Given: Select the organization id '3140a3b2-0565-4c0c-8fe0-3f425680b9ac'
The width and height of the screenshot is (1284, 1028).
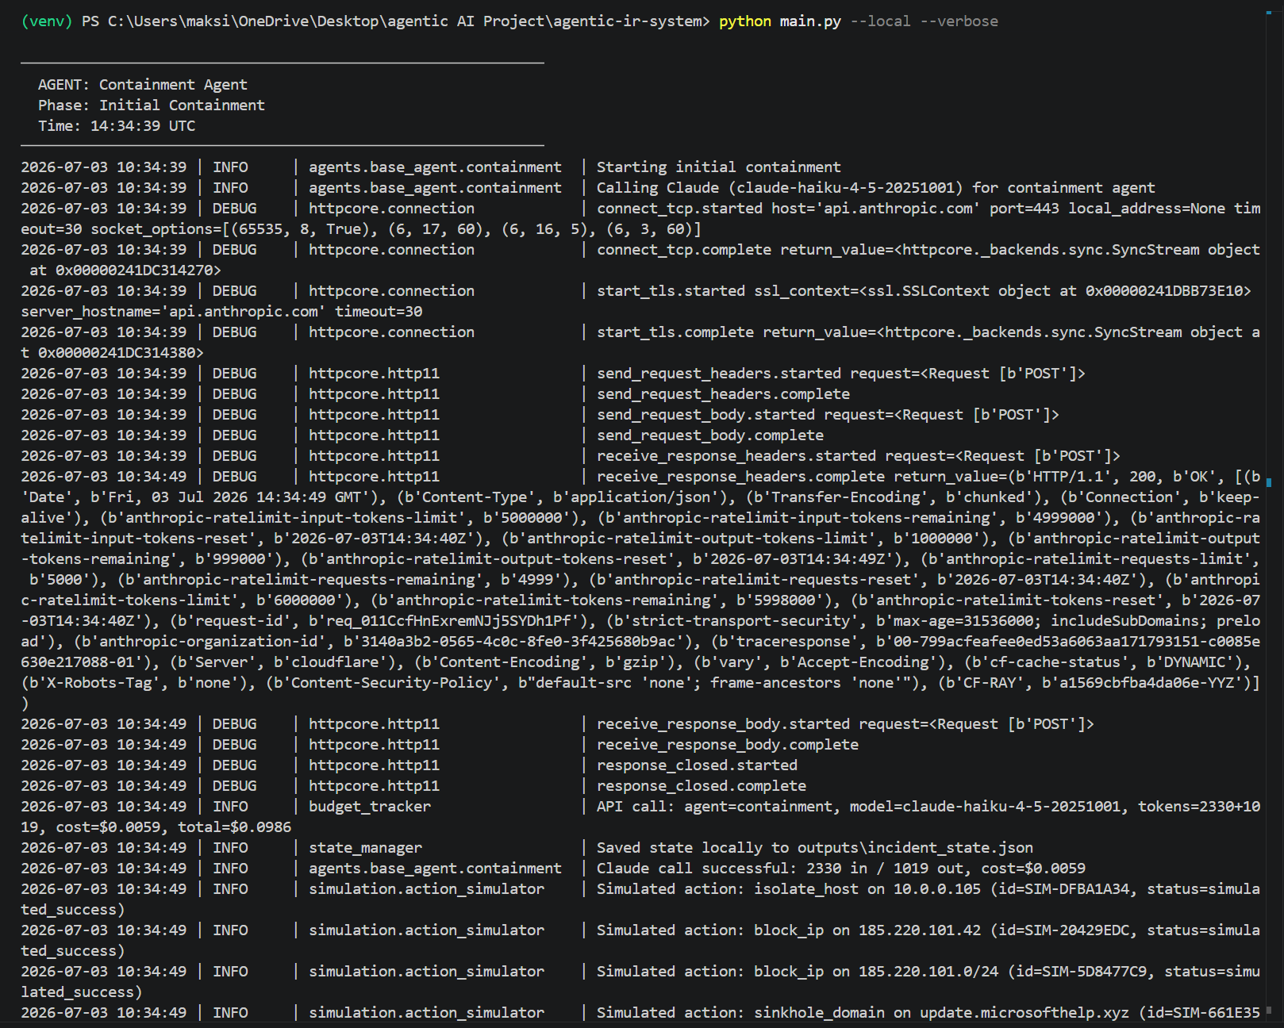Looking at the screenshot, I should [x=517, y=642].
